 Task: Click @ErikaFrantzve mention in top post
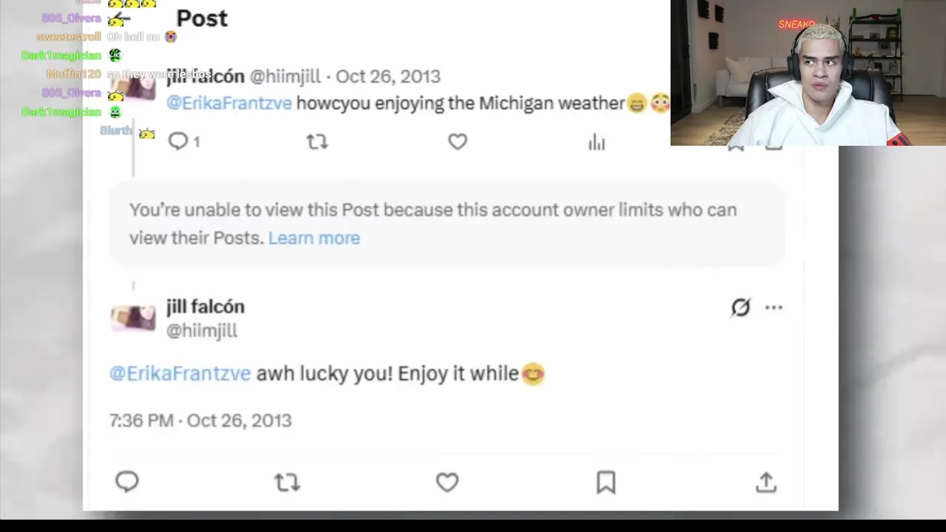[x=229, y=103]
